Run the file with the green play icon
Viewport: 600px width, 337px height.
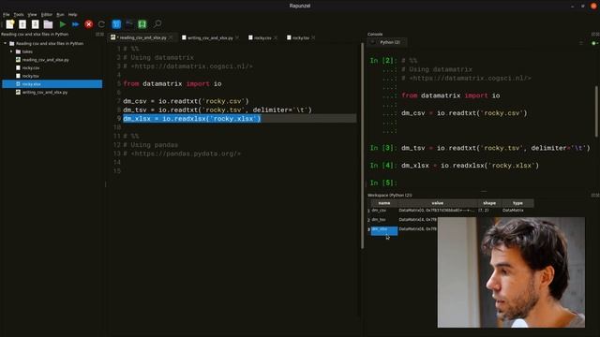click(63, 24)
